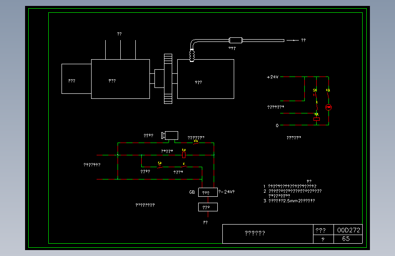
Task: Click the lower box beneath the GB box
Action: click(x=208, y=207)
